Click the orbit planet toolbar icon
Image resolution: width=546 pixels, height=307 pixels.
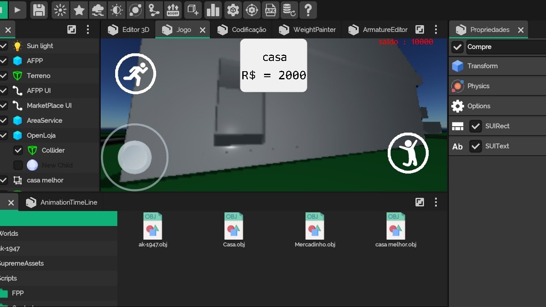click(x=135, y=9)
